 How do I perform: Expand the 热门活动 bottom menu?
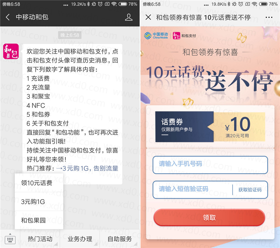tap(40, 239)
